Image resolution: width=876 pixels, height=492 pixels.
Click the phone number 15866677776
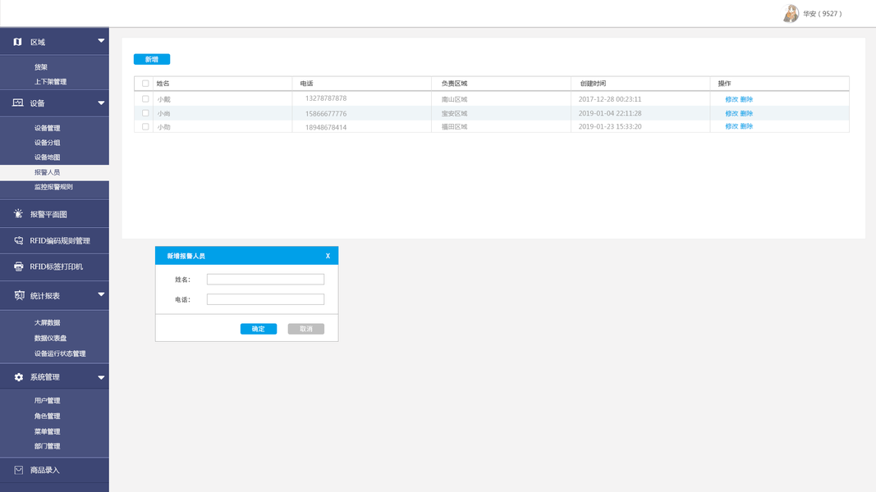coord(326,114)
